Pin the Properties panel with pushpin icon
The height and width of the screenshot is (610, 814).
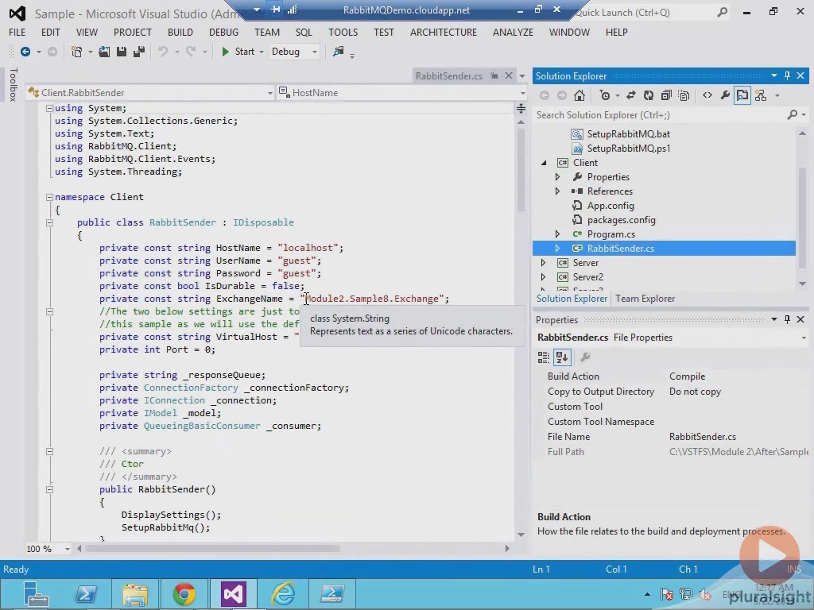click(x=787, y=319)
